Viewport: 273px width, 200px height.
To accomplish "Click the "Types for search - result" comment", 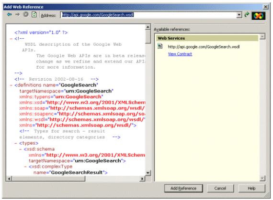I will 69,131.
